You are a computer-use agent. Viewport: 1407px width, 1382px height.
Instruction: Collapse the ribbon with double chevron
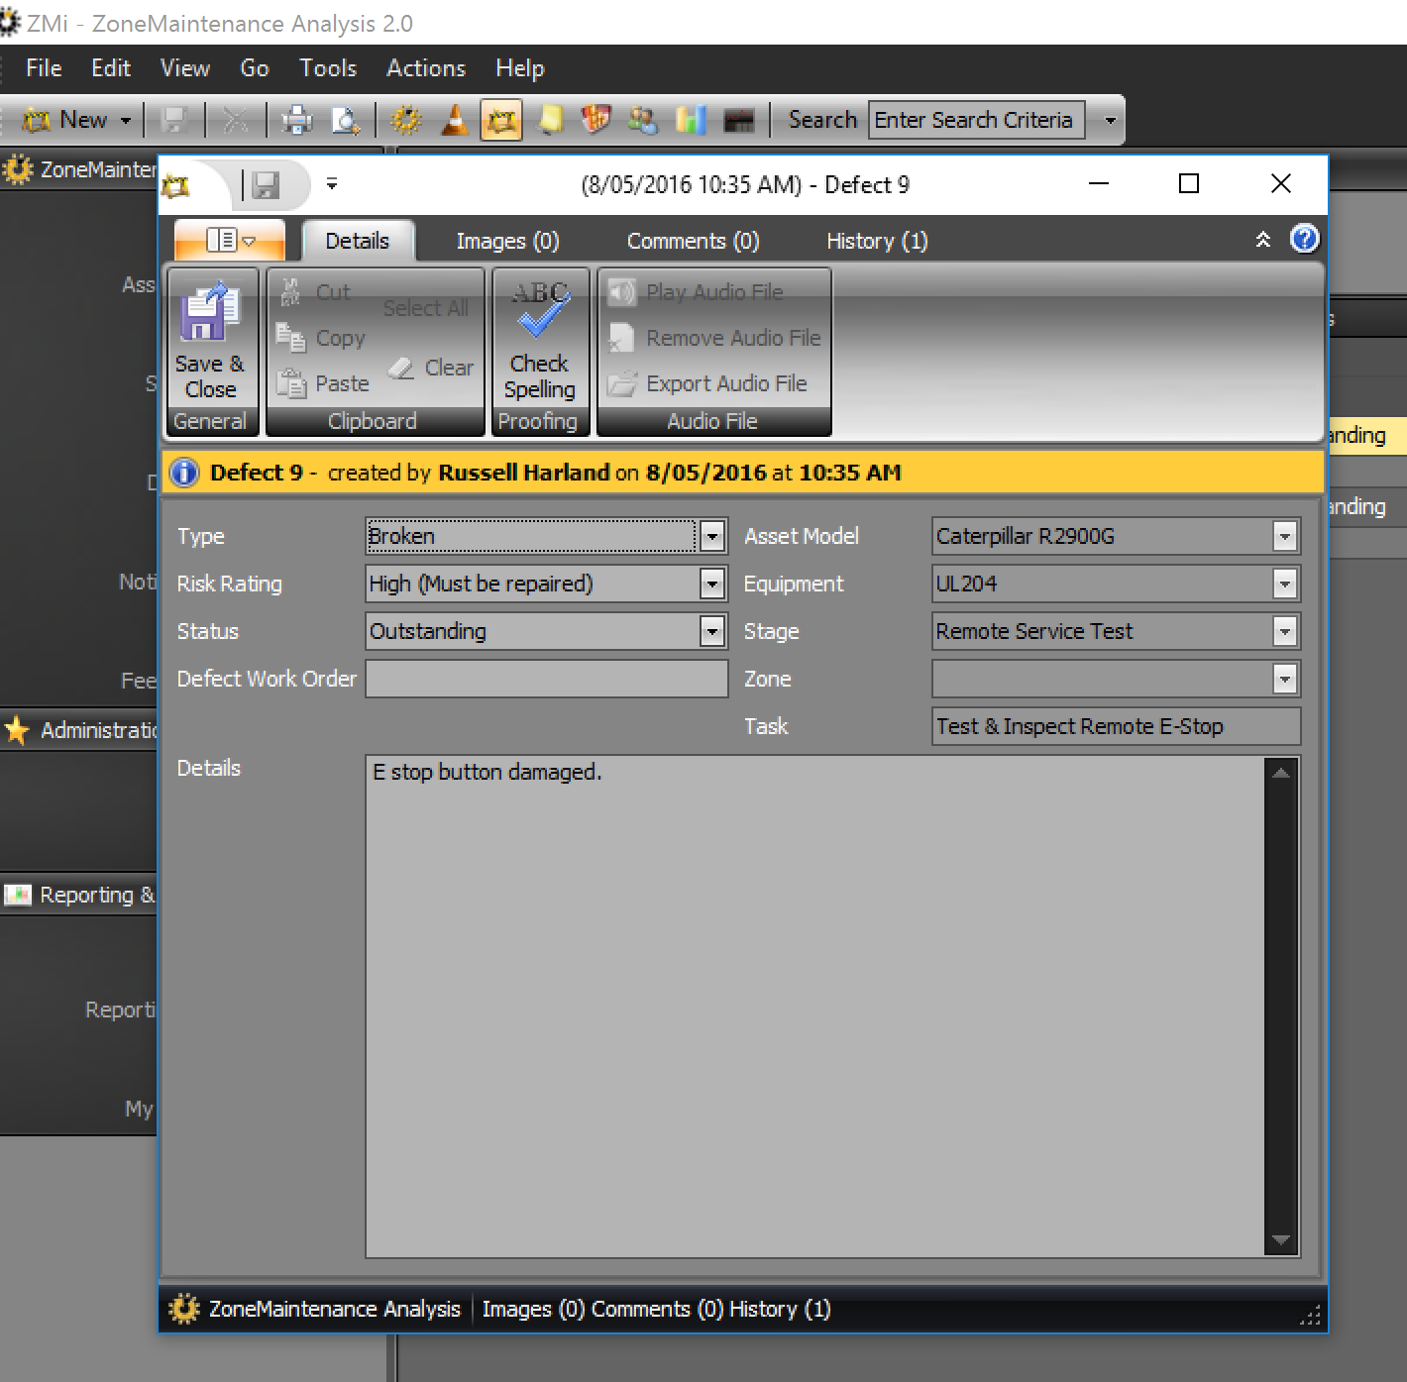1263,240
